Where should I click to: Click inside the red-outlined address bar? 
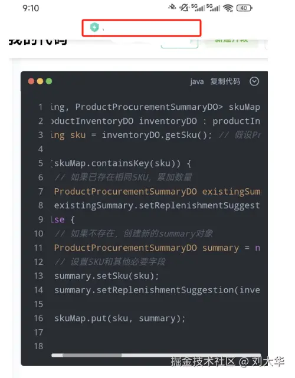click(x=142, y=28)
